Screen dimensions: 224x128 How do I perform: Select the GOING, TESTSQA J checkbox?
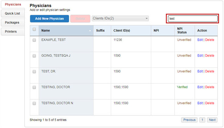(x=34, y=56)
